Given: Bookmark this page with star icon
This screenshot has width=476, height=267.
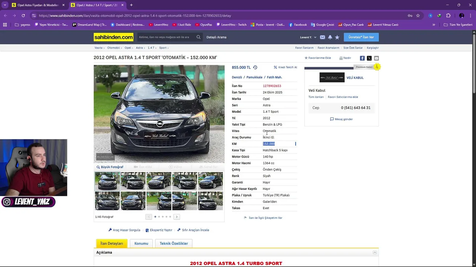Looking at the screenshot, I should click(418, 16).
